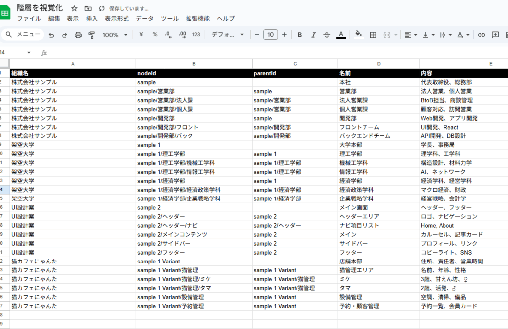Click the font size input field
This screenshot has width=508, height=329.
270,35
